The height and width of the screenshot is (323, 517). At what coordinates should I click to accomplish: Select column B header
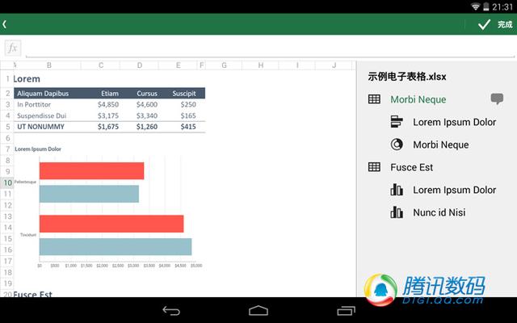click(48, 65)
